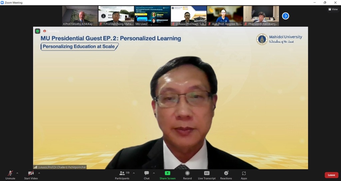Select Phanuwich Kaewkamj... video thumbnail
Screen dimensions: 341x181
[x=261, y=16]
